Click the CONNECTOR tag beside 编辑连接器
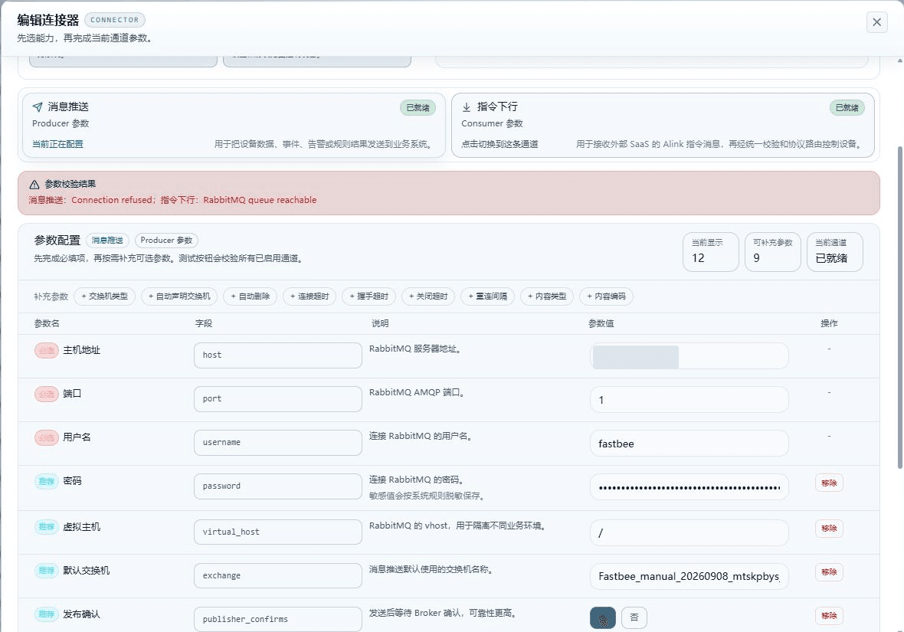The image size is (904, 632). [115, 20]
